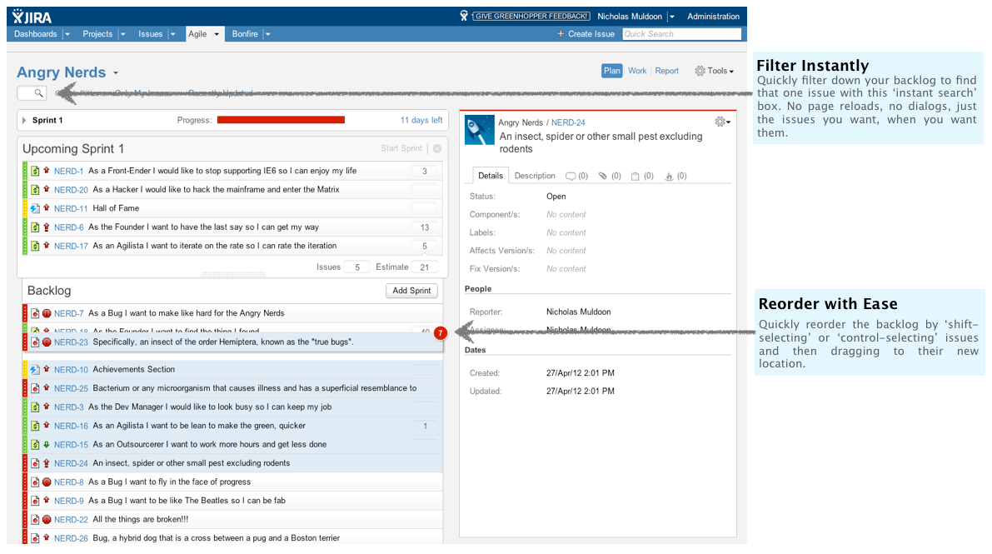Click the Add Sprint button
Screen dimensions: 992x554
411,291
